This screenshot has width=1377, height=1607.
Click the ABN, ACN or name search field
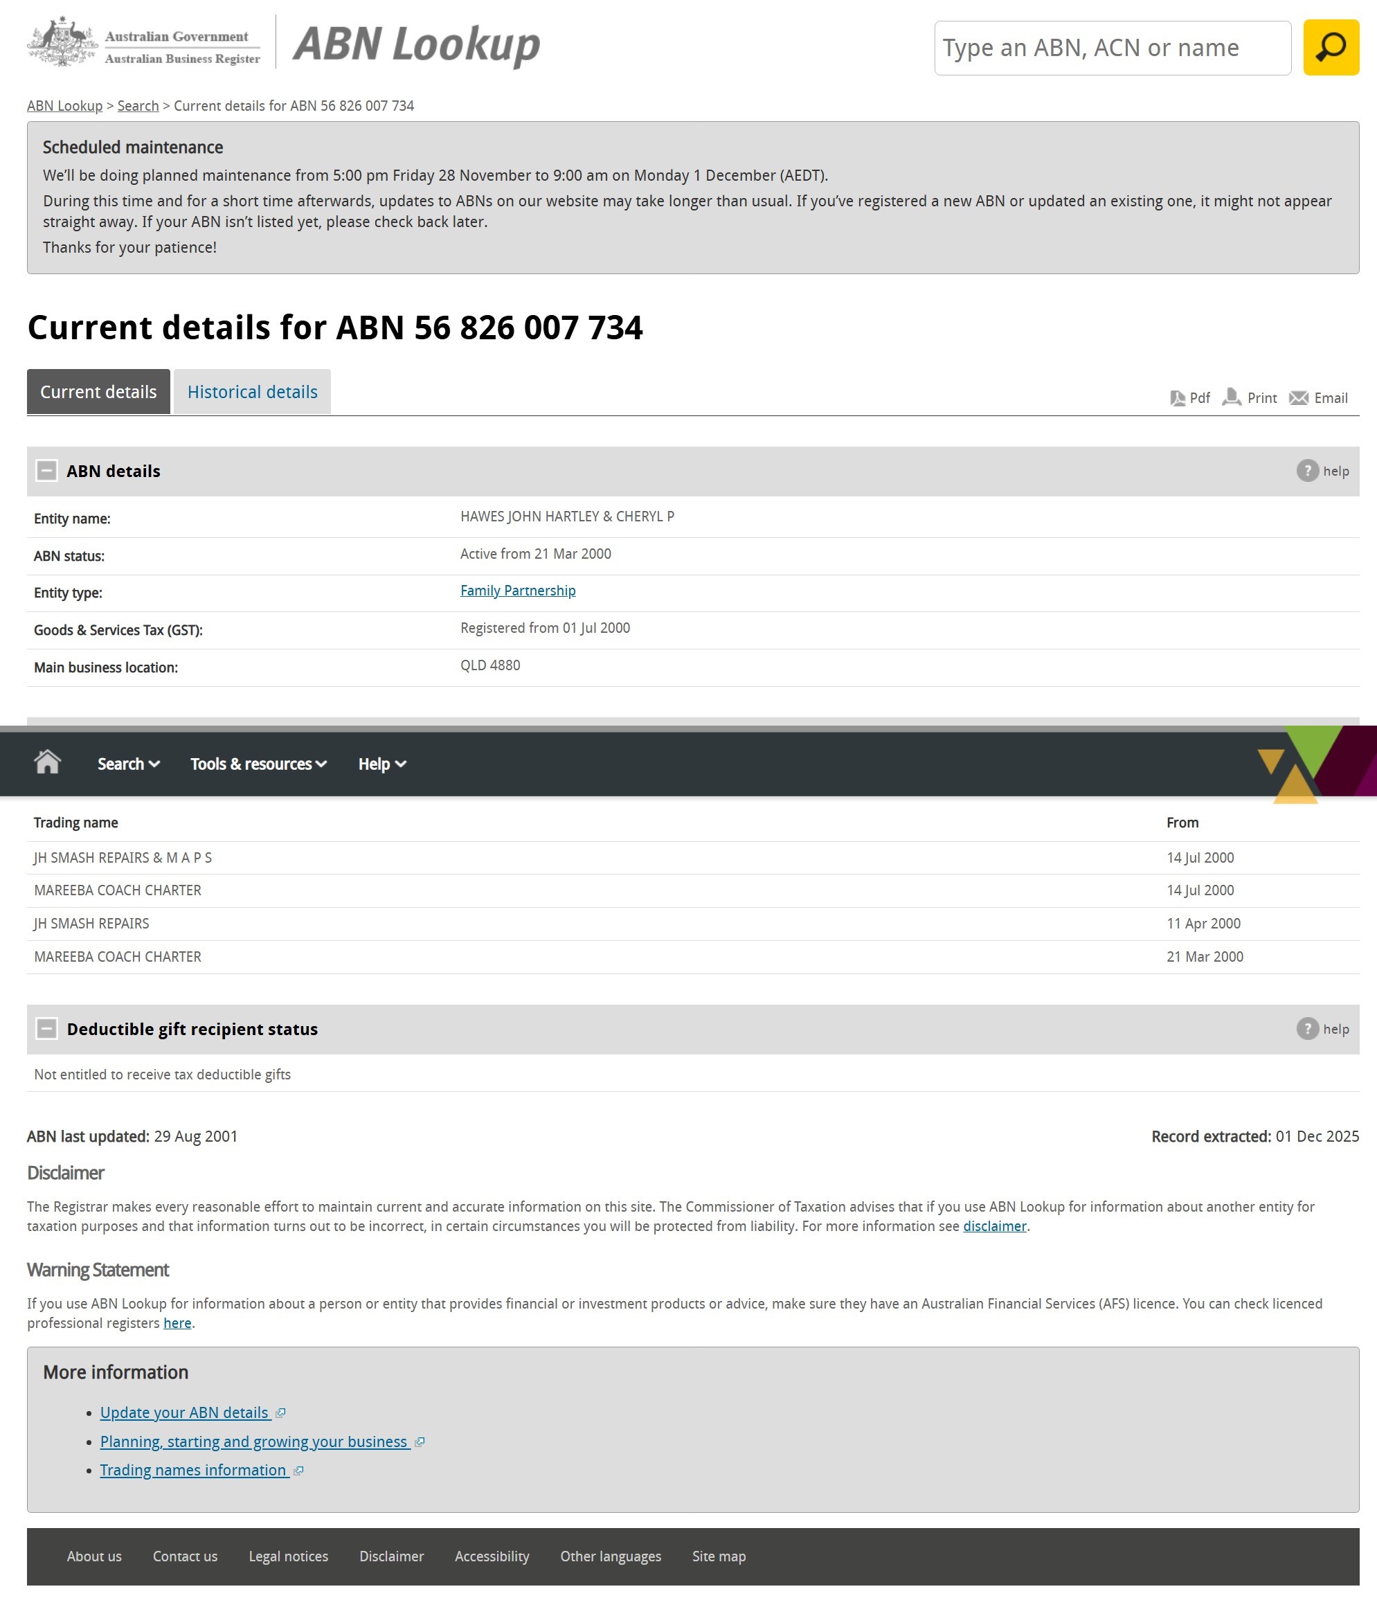pyautogui.click(x=1113, y=48)
